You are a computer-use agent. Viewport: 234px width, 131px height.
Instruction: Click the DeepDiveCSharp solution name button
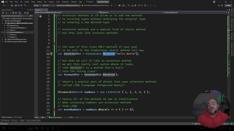point(103,2)
